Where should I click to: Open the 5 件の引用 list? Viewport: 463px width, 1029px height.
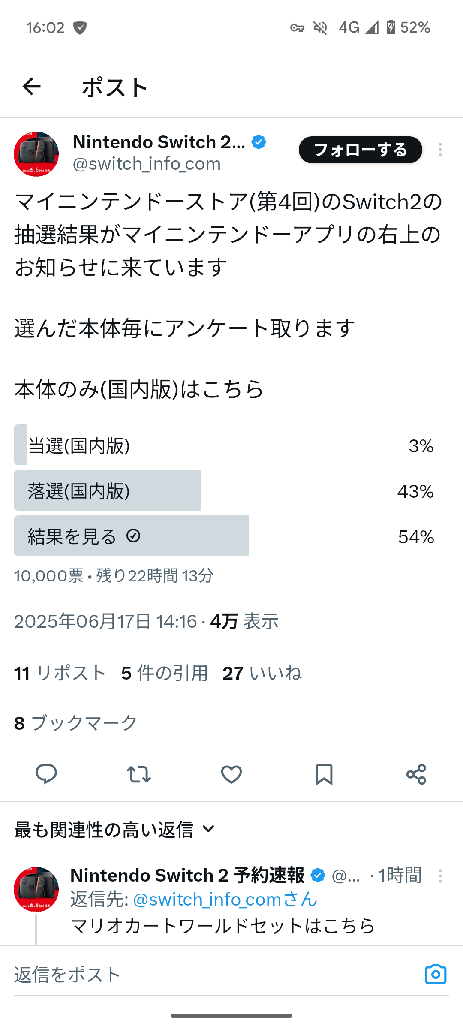tap(165, 673)
